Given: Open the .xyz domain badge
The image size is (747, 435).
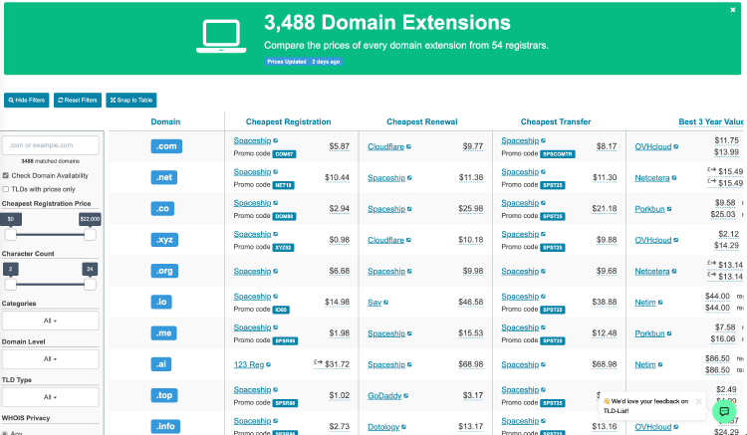Looking at the screenshot, I should pos(164,239).
